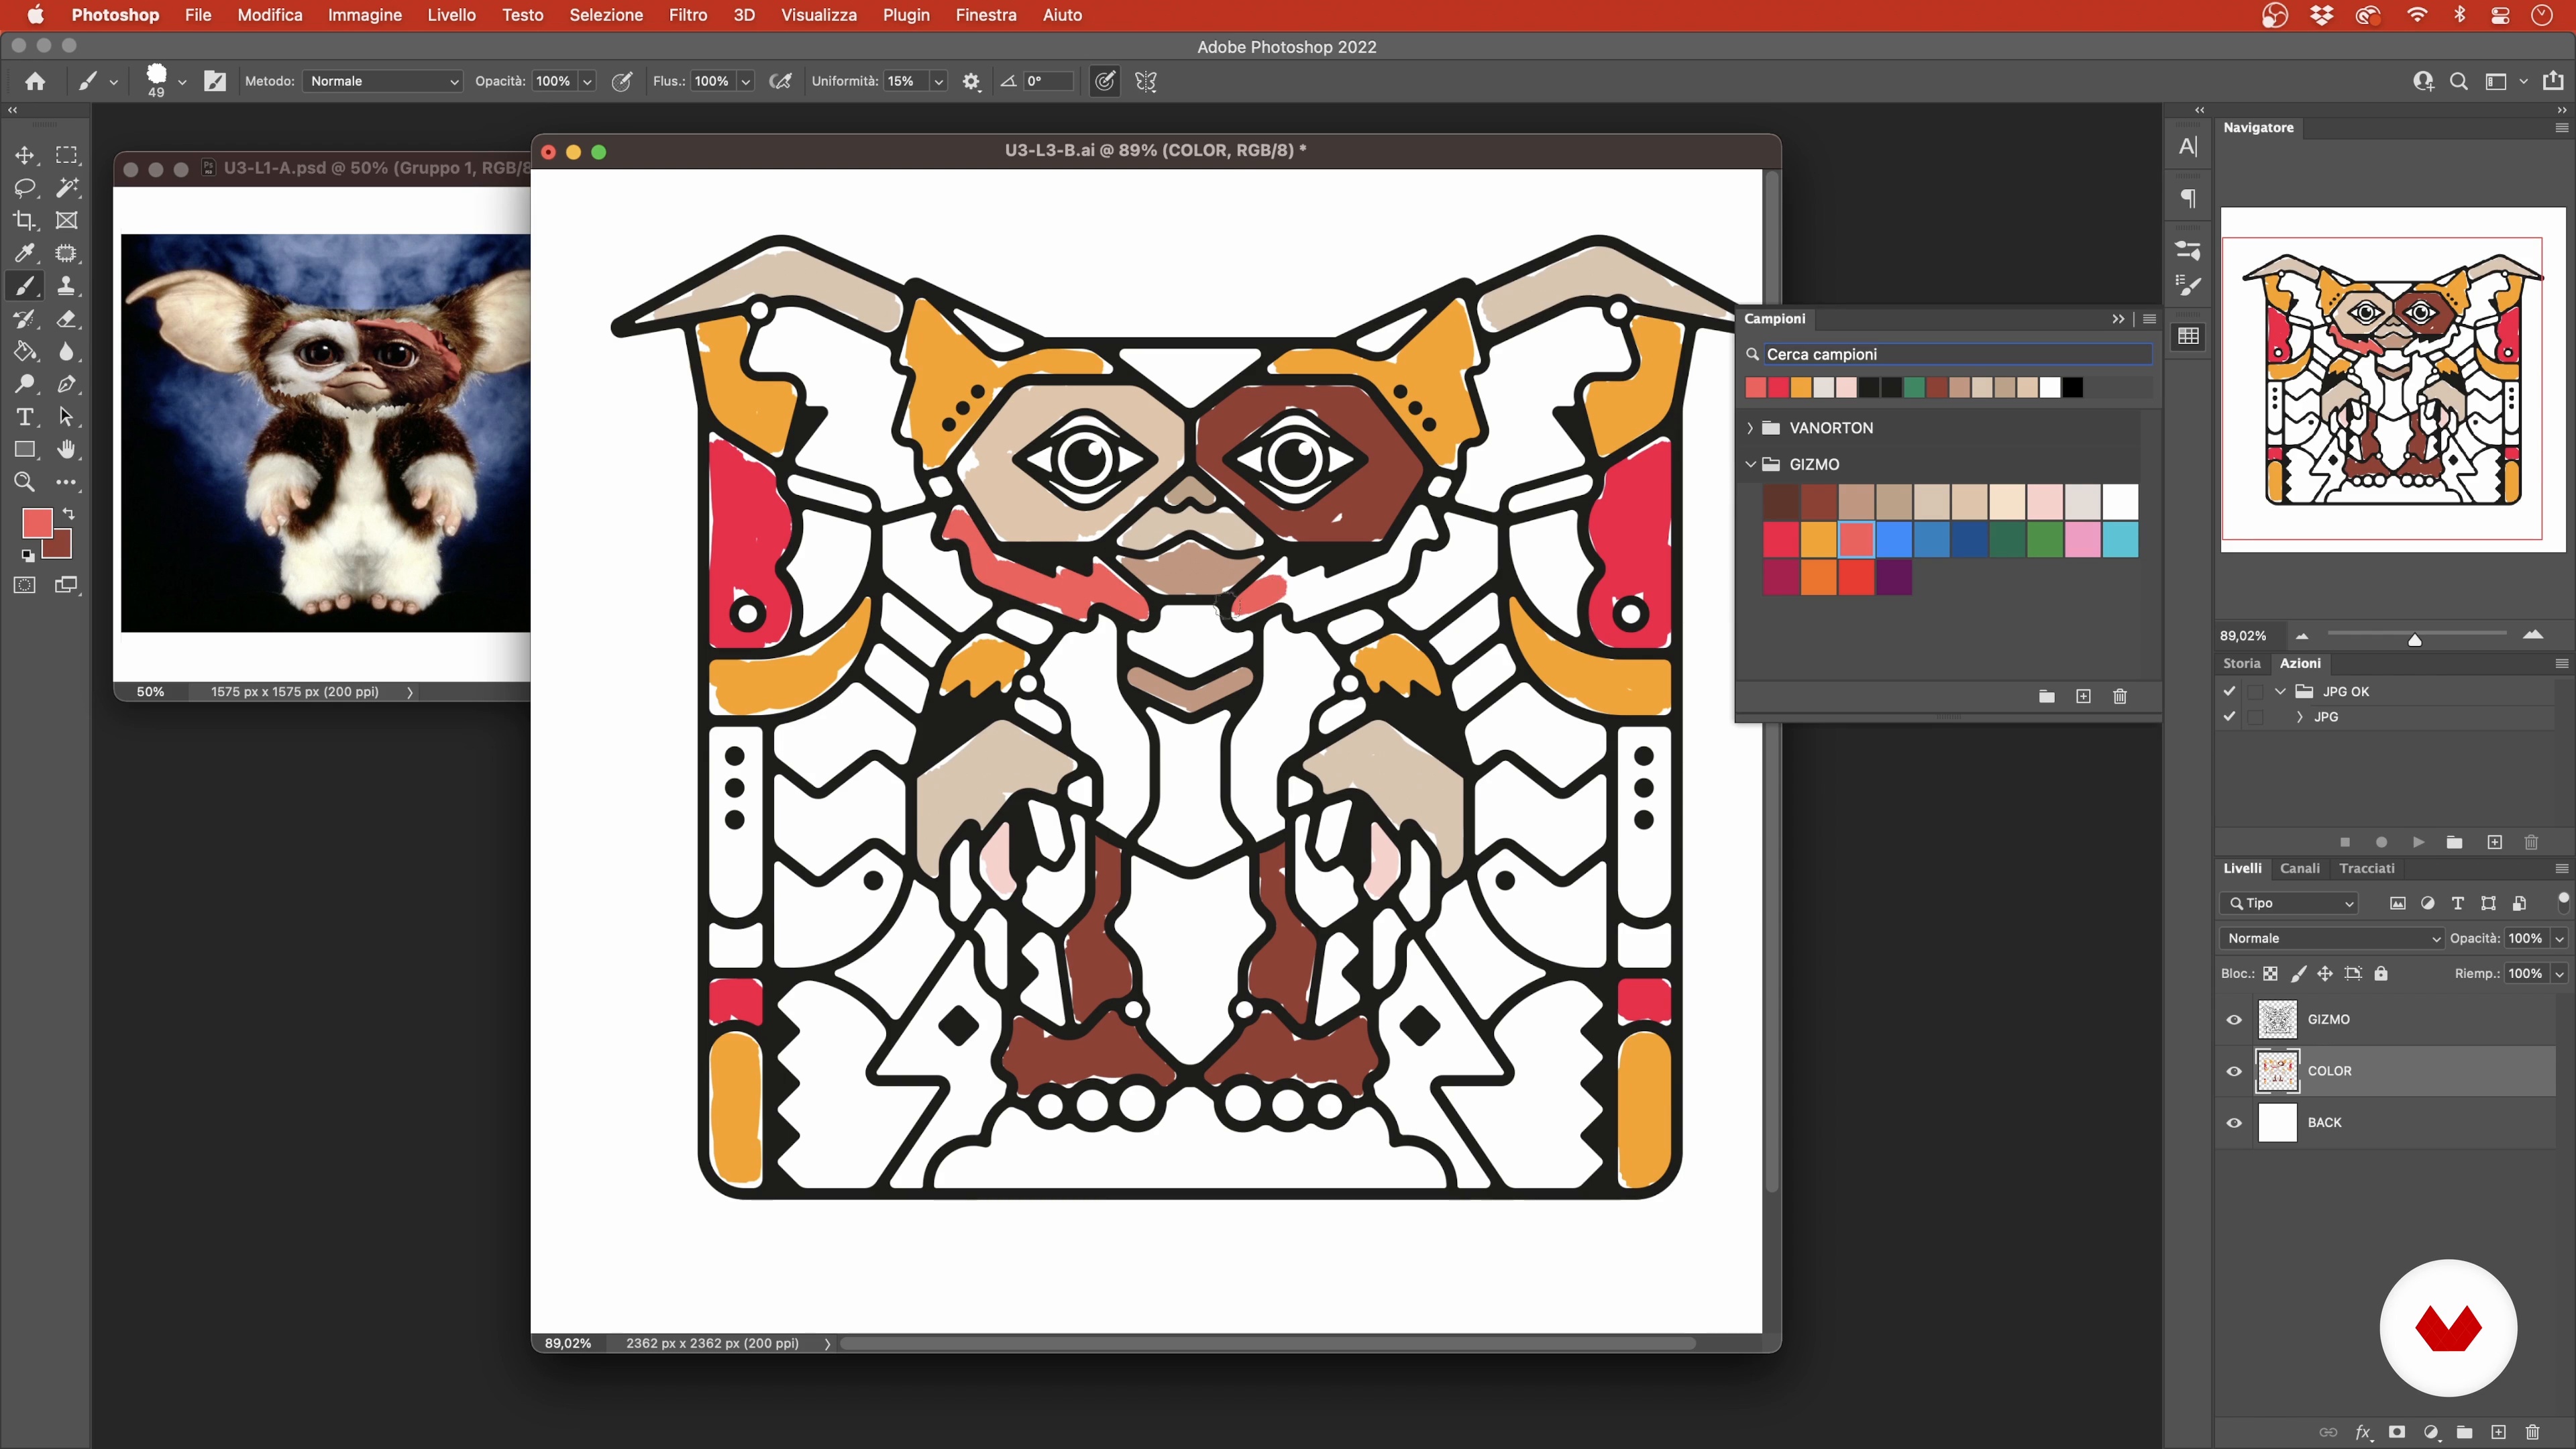
Task: Swap foreground and background colors
Action: (69, 514)
